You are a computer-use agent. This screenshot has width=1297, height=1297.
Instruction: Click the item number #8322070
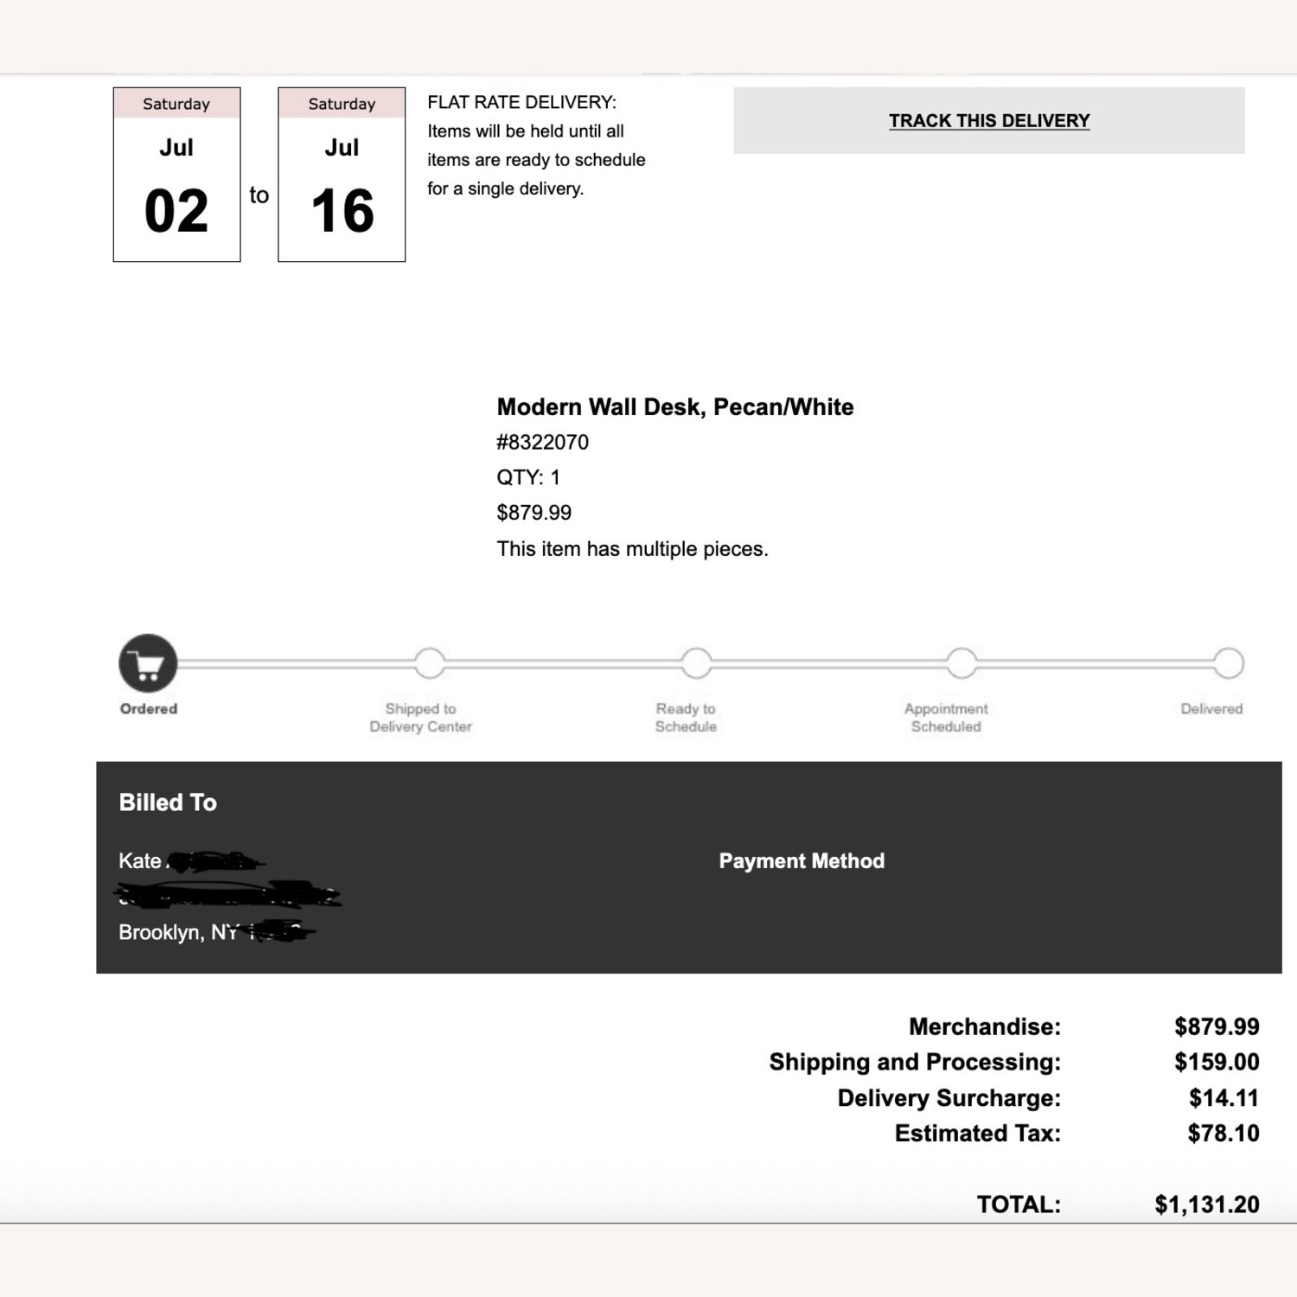(542, 443)
